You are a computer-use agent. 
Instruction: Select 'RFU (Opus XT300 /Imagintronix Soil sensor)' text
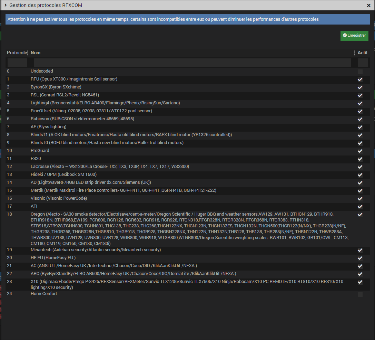(x=74, y=79)
